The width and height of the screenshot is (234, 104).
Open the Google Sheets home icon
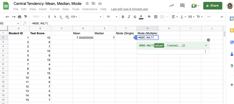[x=6, y=6]
